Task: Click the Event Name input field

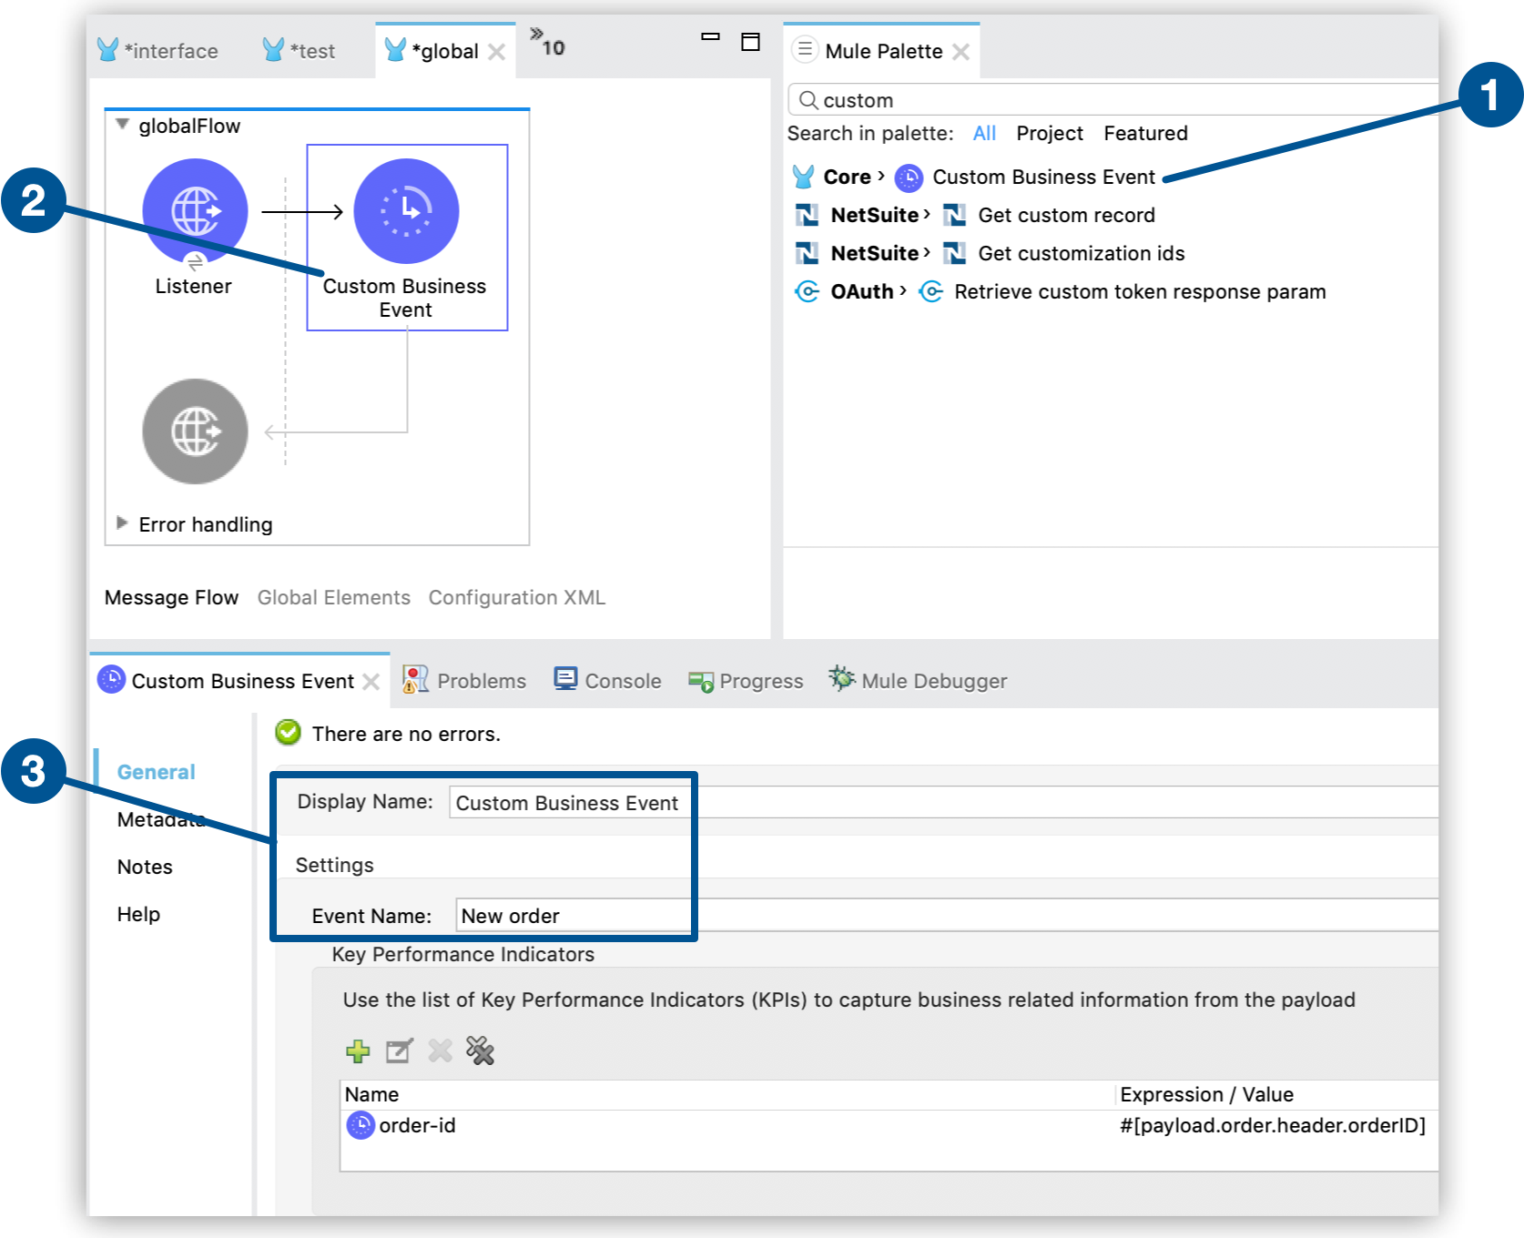Action: click(910, 916)
